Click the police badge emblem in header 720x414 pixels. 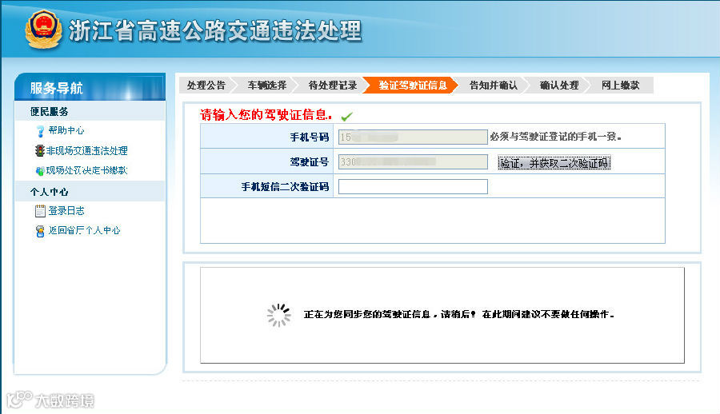[43, 29]
